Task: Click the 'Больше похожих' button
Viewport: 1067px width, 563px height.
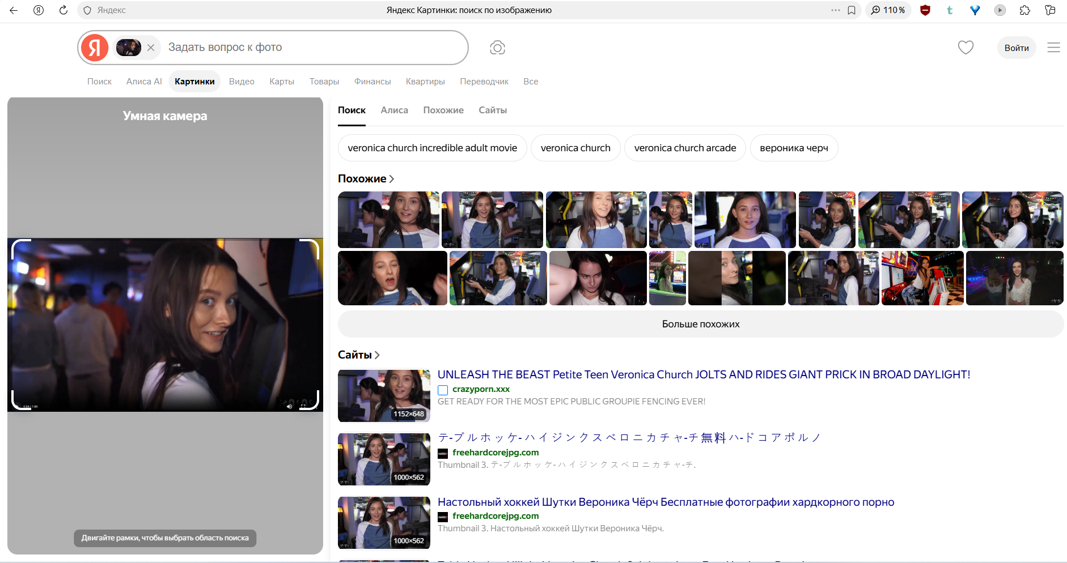Action: 701,324
